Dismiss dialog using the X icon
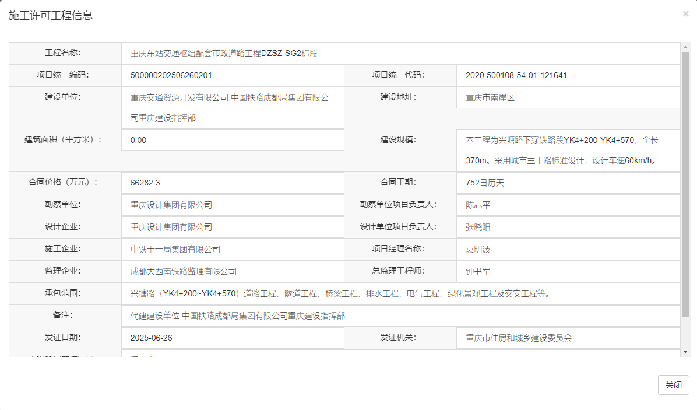Screen dimensions: 697x410 click(x=685, y=13)
